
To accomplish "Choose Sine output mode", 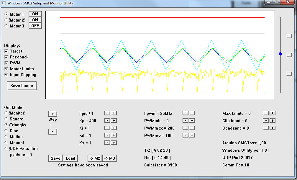I will coord(6,131).
